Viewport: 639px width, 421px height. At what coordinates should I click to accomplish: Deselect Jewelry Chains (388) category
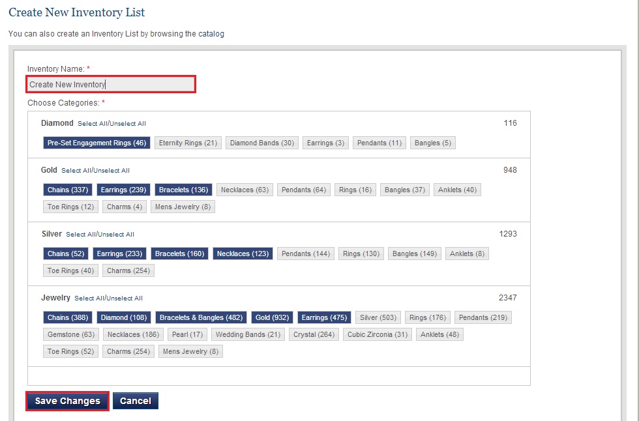(x=68, y=317)
